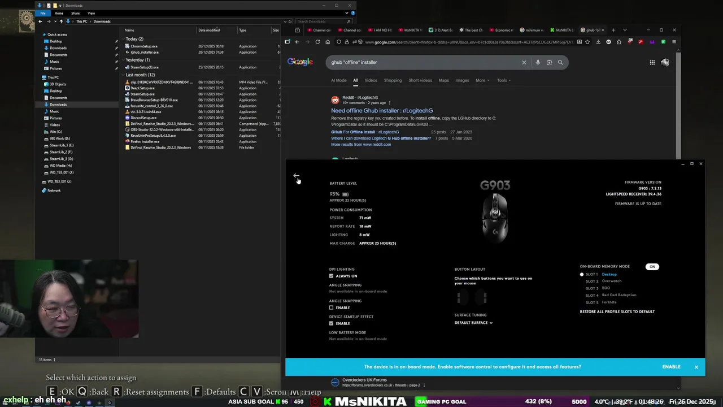Toggle Angle Snapping Enable checkbox
Screen dimensions: 723x407
pyautogui.click(x=332, y=308)
